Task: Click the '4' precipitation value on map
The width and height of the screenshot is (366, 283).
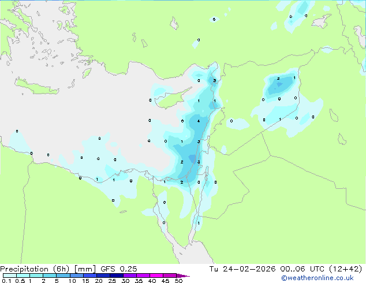Action: click(199, 121)
